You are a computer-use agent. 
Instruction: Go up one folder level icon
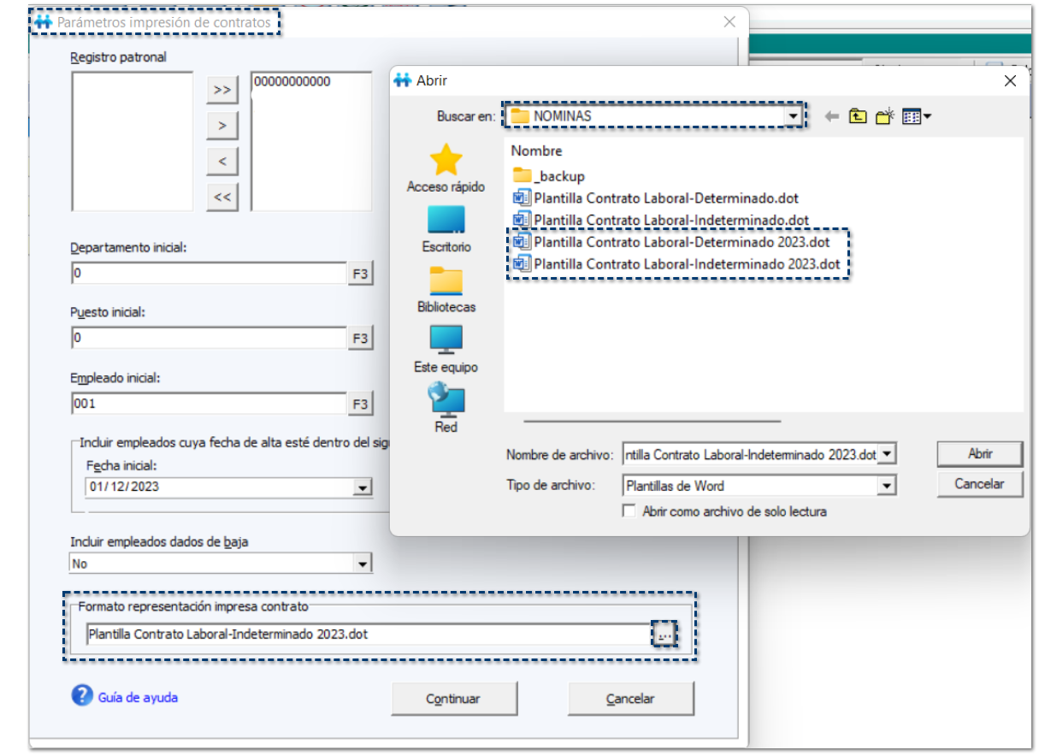(858, 116)
